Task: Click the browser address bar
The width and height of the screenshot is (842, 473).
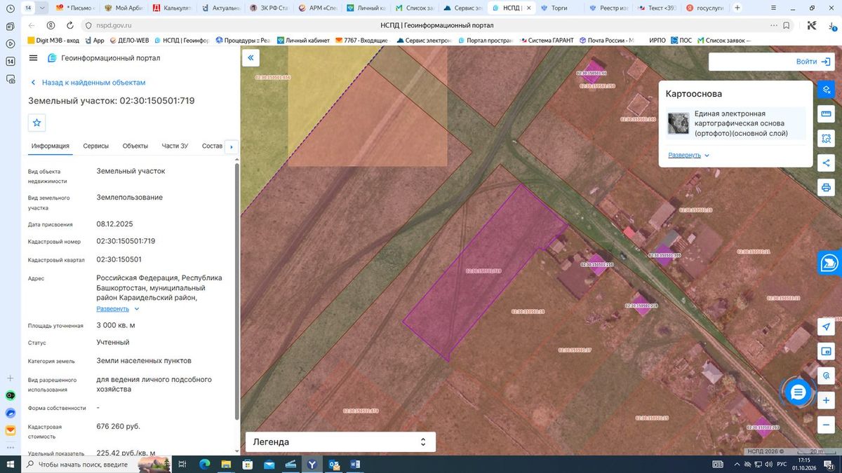Action: 435,25
